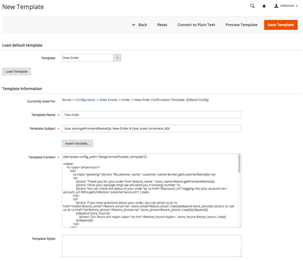The height and width of the screenshot is (261, 303).
Task: Click the Load Template button
Action: tap(16, 71)
